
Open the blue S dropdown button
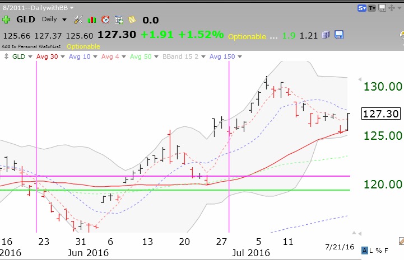pos(362,8)
